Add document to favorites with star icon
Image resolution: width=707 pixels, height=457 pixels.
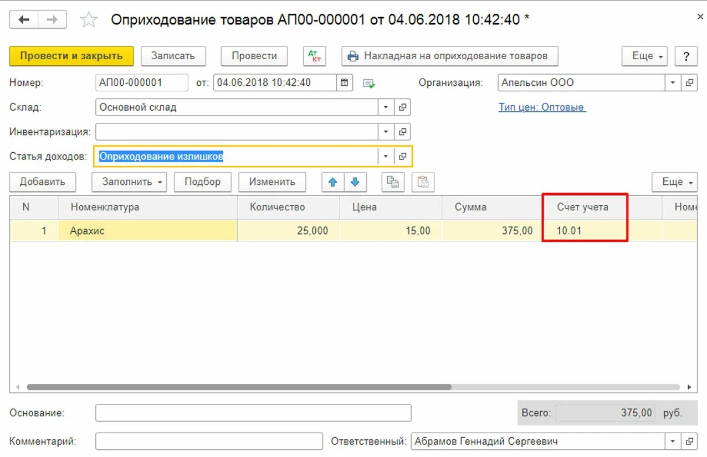coord(89,20)
